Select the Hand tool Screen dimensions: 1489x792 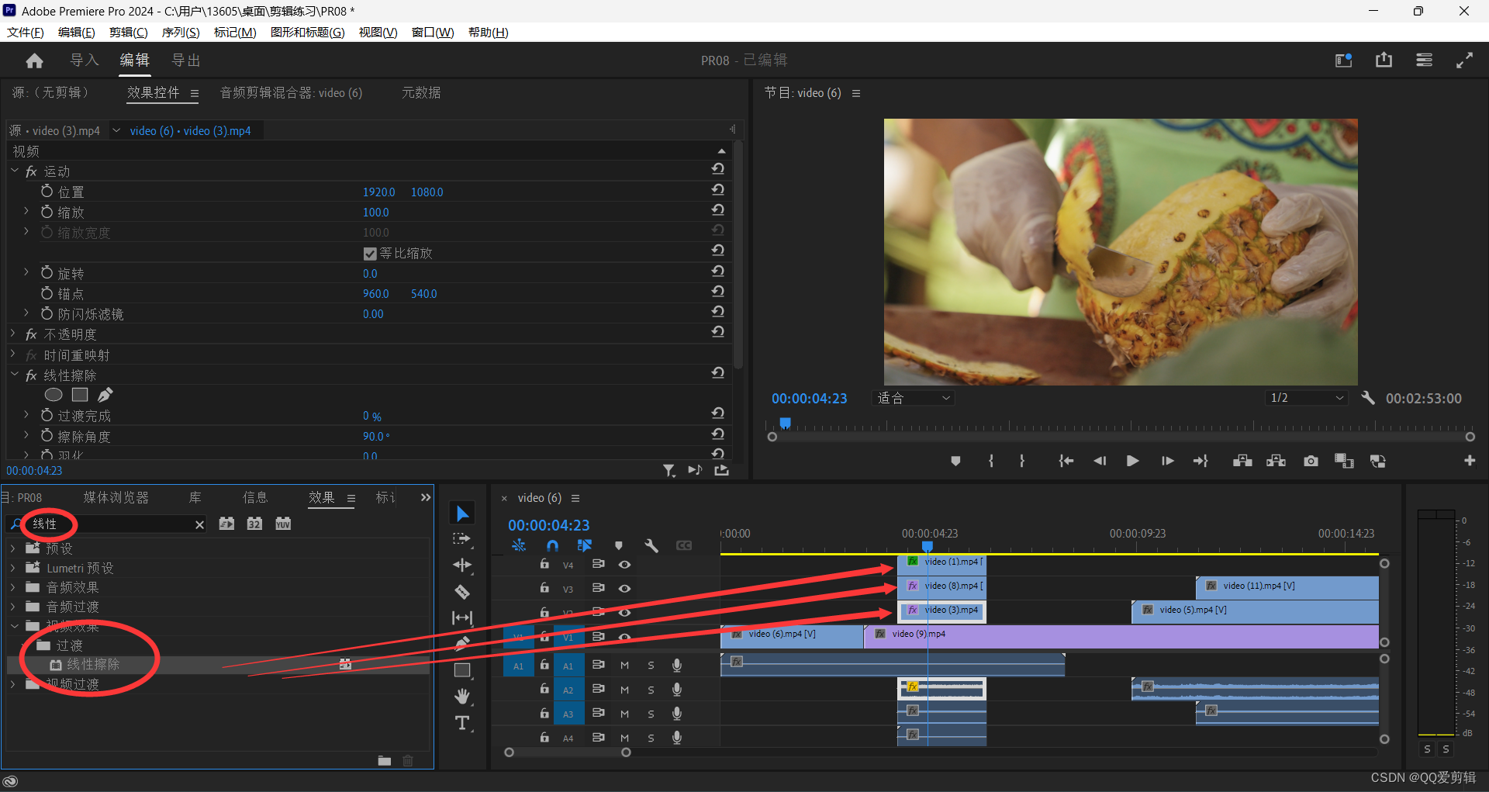click(462, 697)
